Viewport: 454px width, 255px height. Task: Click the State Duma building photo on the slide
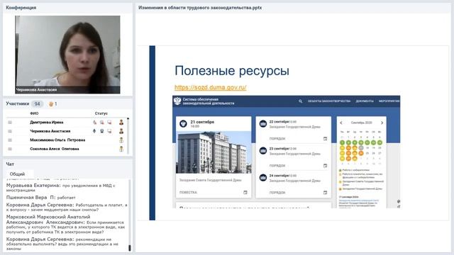pyautogui.click(x=214, y=152)
